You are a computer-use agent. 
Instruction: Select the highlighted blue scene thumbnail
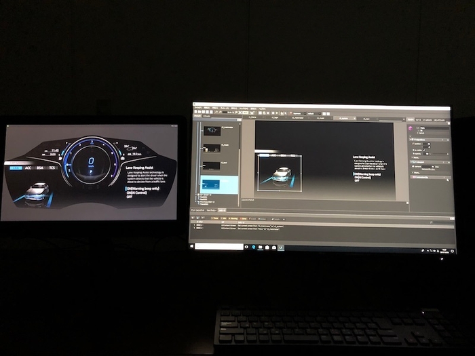pos(219,184)
